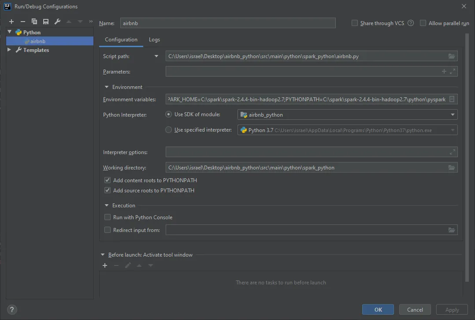Browse for Script path folder icon
This screenshot has width=475, height=320.
451,56
